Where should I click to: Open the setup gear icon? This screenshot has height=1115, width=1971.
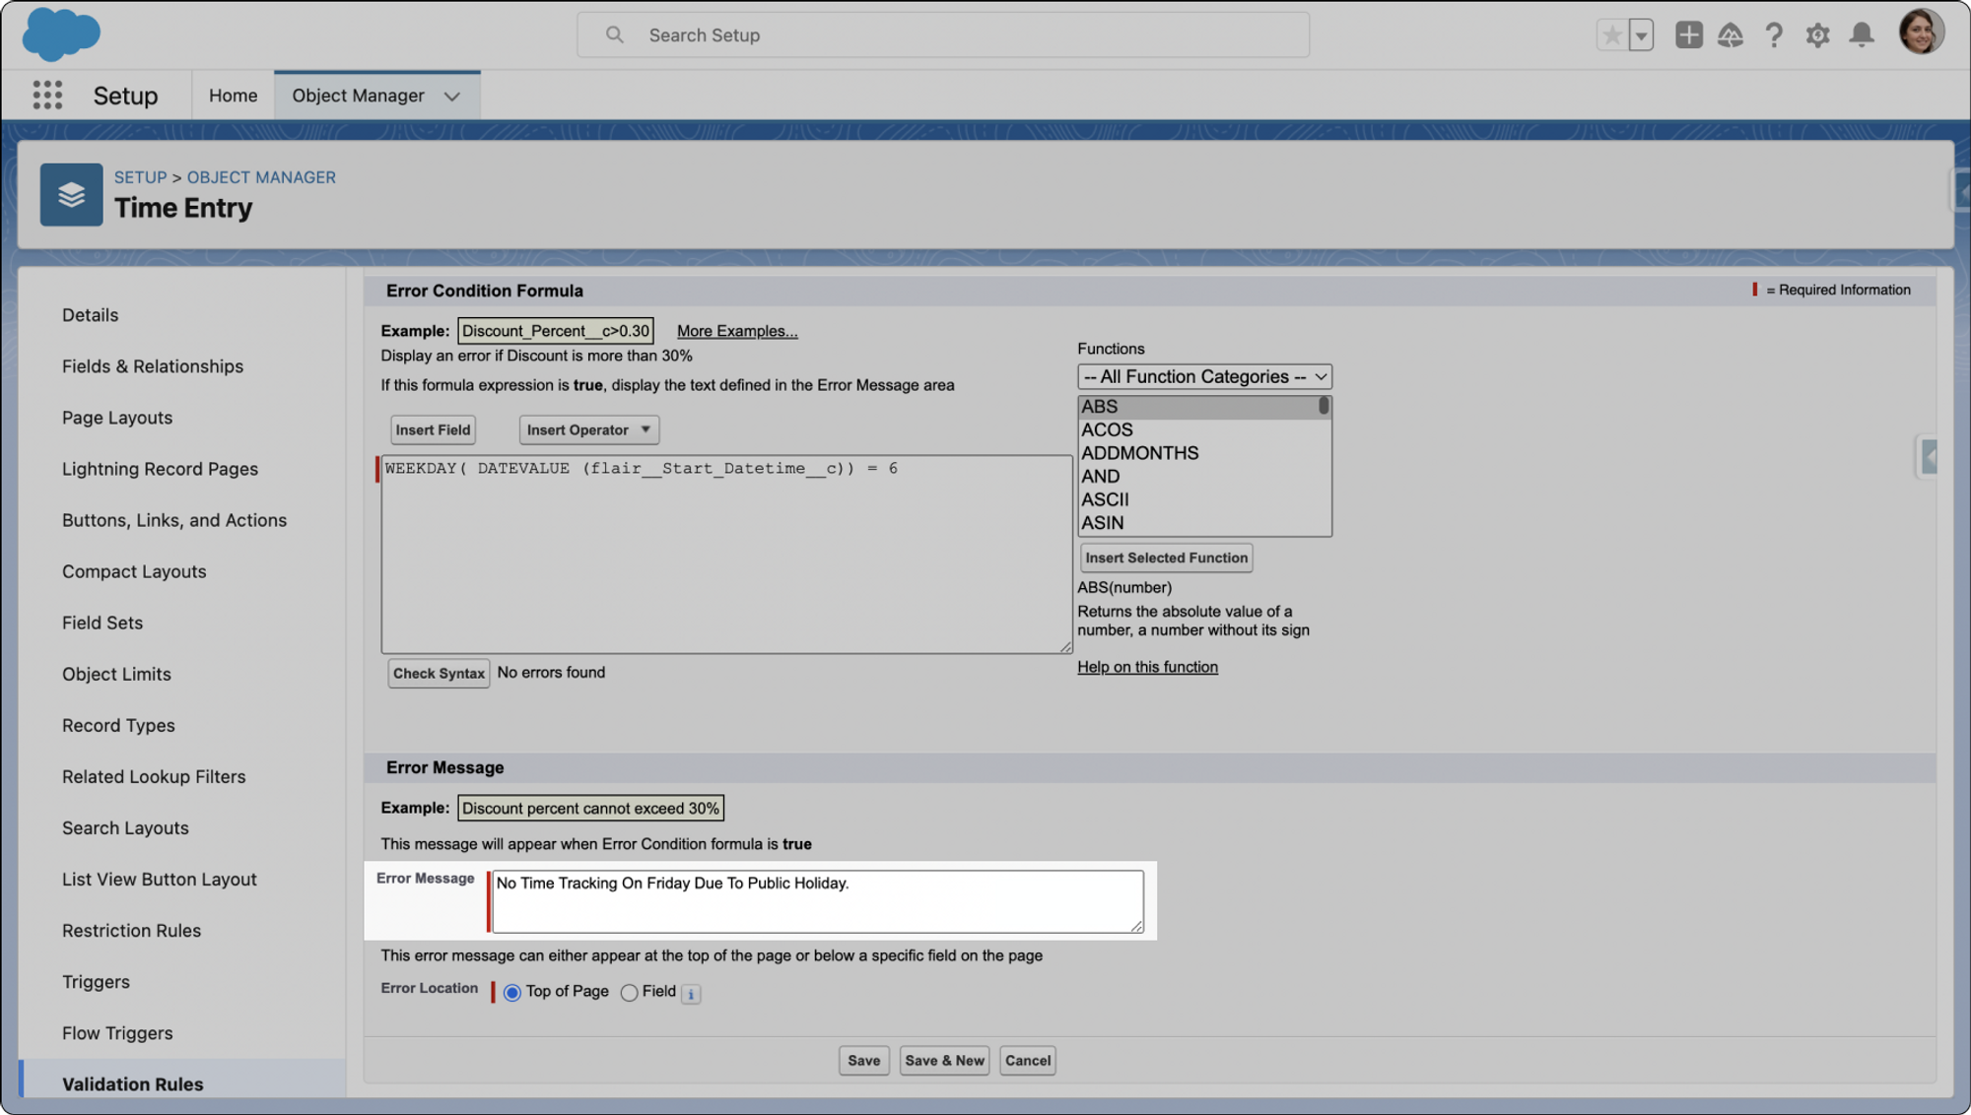(1817, 35)
